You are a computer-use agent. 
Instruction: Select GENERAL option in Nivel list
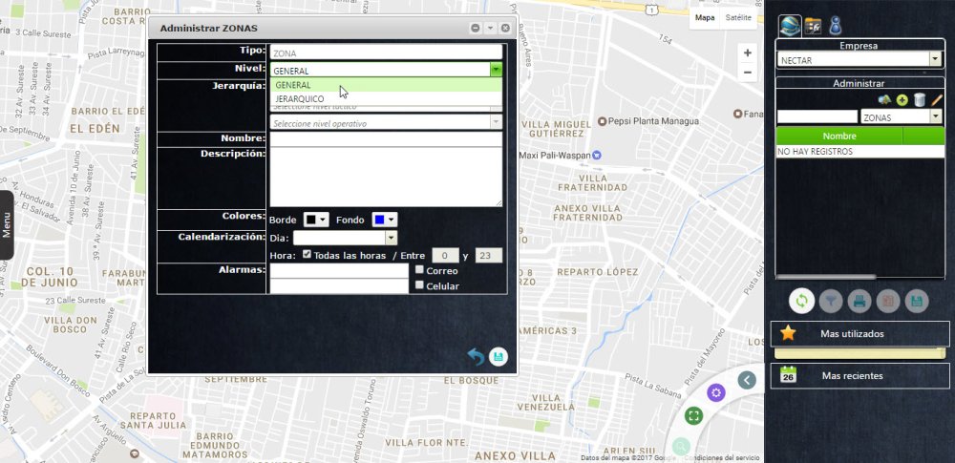(x=386, y=85)
